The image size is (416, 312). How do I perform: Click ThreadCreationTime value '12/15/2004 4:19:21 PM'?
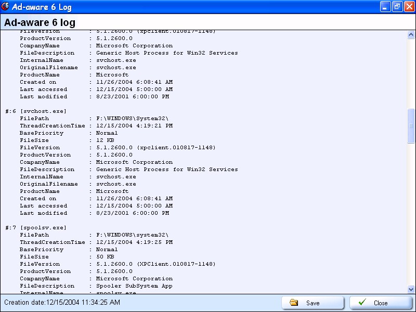coord(134,125)
